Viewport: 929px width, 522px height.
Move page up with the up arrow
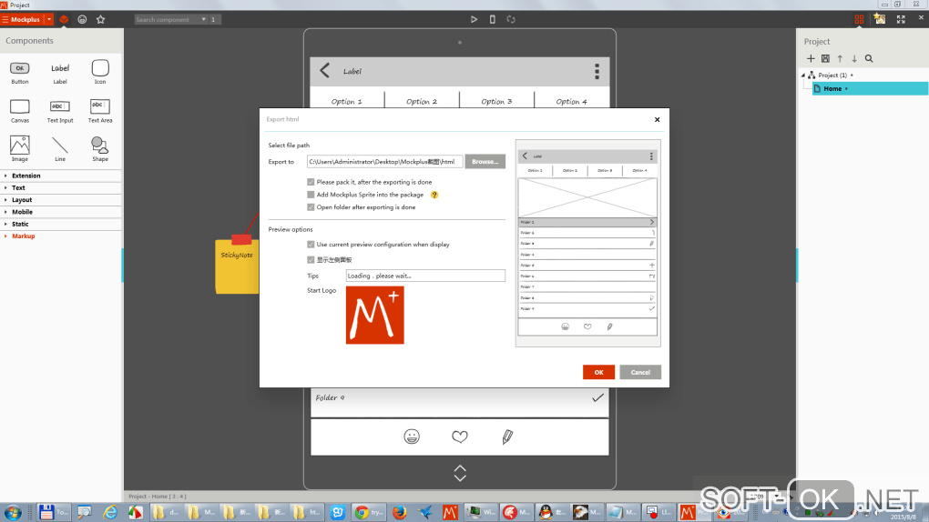pyautogui.click(x=840, y=58)
